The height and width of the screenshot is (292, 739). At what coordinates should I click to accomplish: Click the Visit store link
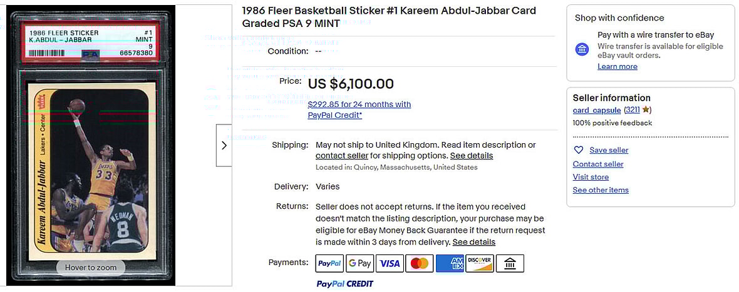(591, 177)
